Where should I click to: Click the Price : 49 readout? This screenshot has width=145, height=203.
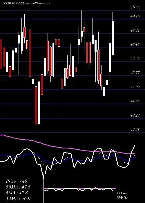click(17, 181)
